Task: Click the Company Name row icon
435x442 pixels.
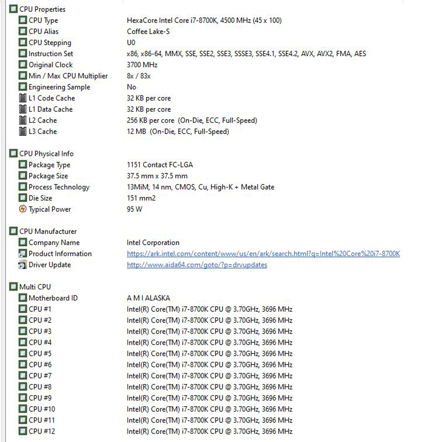Action: tap(23, 242)
